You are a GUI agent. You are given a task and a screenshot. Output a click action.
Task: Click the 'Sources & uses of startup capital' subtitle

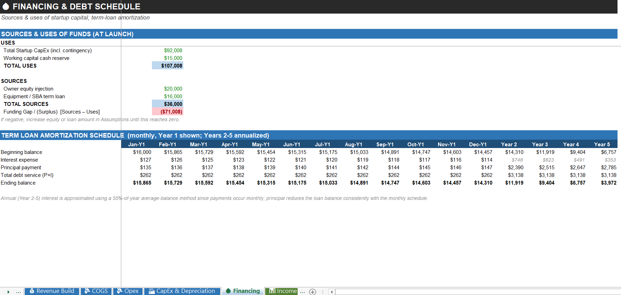tap(76, 18)
